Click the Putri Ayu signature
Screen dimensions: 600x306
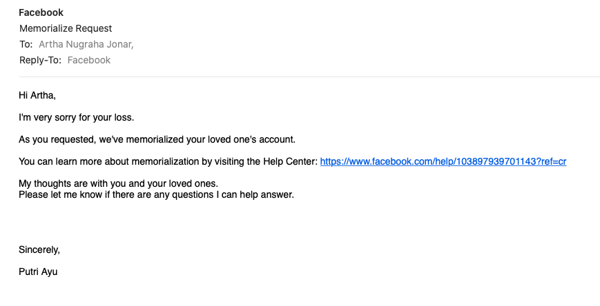click(x=38, y=272)
